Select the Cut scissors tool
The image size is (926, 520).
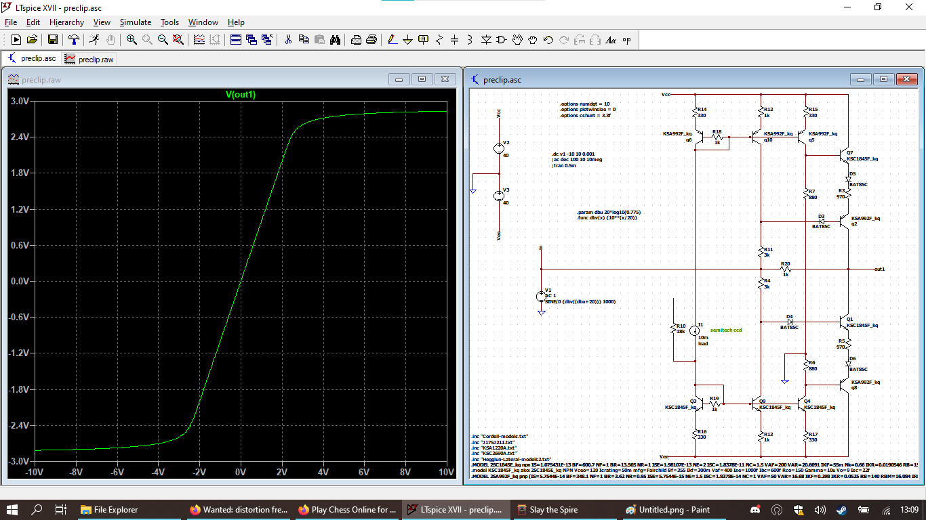[288, 40]
